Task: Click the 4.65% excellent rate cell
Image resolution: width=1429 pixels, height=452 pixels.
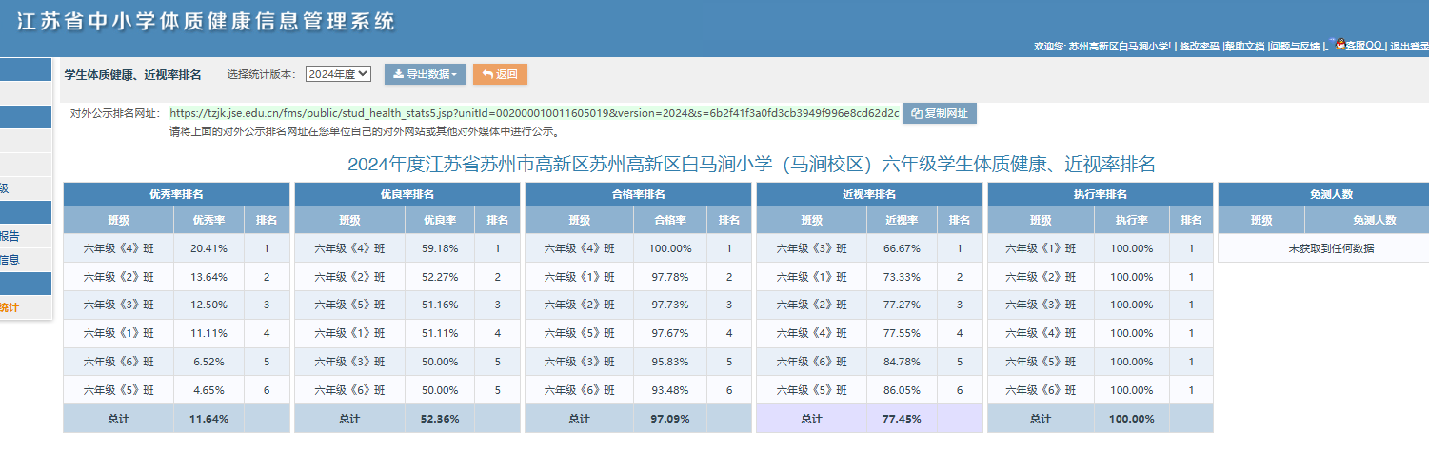Action: (x=208, y=390)
